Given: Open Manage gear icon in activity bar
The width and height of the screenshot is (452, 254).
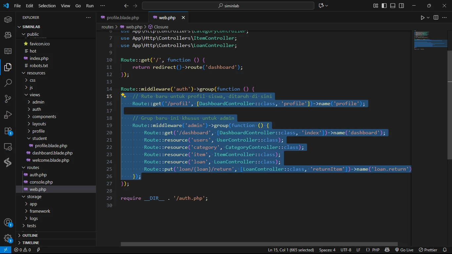Looking at the screenshot, I should [x=8, y=238].
